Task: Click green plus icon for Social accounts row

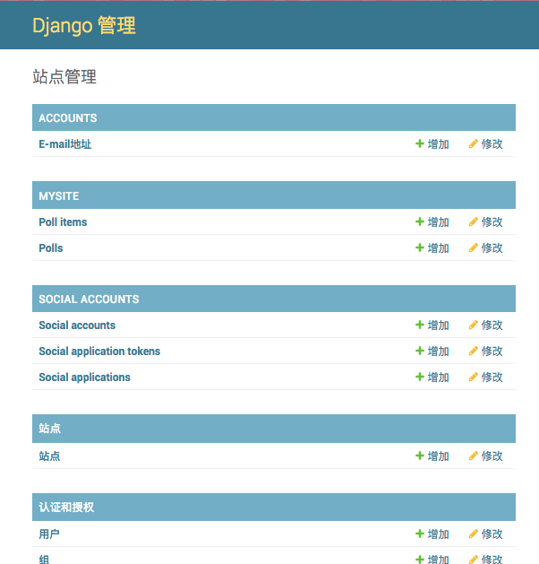Action: [419, 325]
